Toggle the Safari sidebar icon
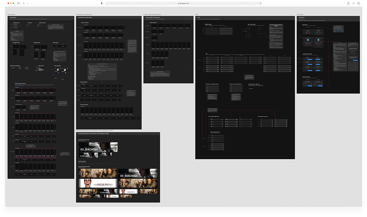 [x=18, y=3]
